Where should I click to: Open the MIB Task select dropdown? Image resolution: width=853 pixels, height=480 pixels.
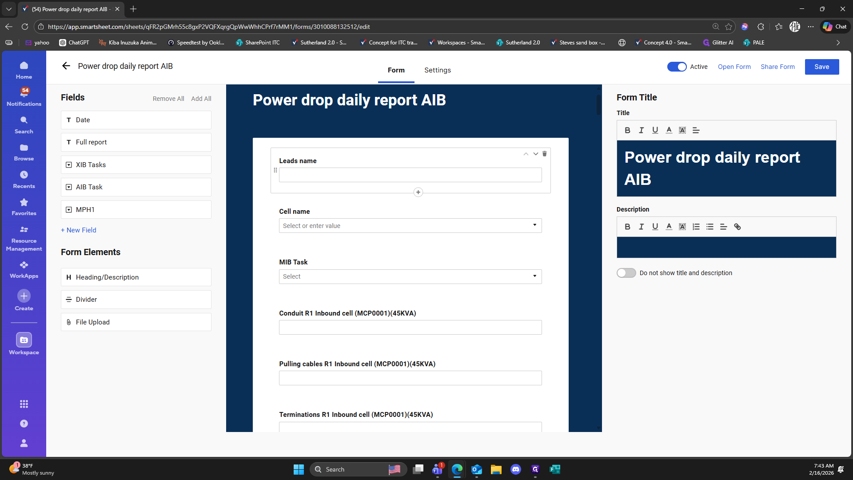[x=534, y=276]
